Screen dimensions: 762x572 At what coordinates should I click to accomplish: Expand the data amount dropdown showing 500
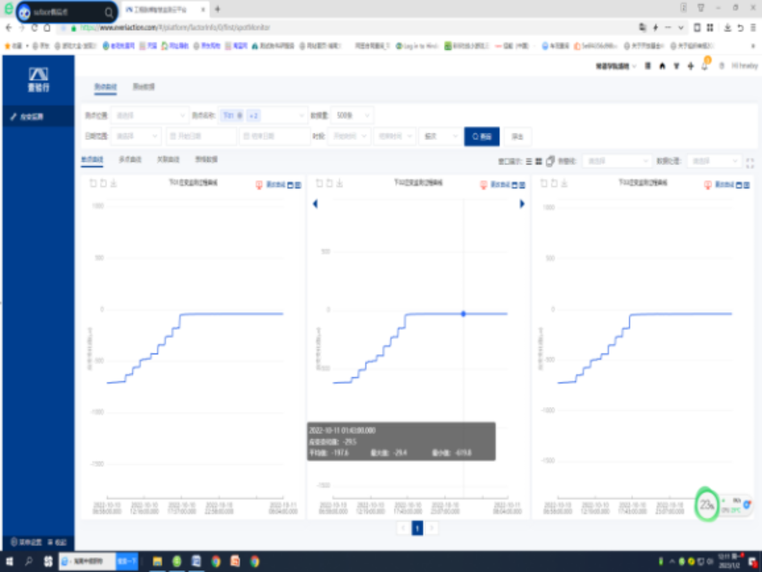pyautogui.click(x=353, y=115)
